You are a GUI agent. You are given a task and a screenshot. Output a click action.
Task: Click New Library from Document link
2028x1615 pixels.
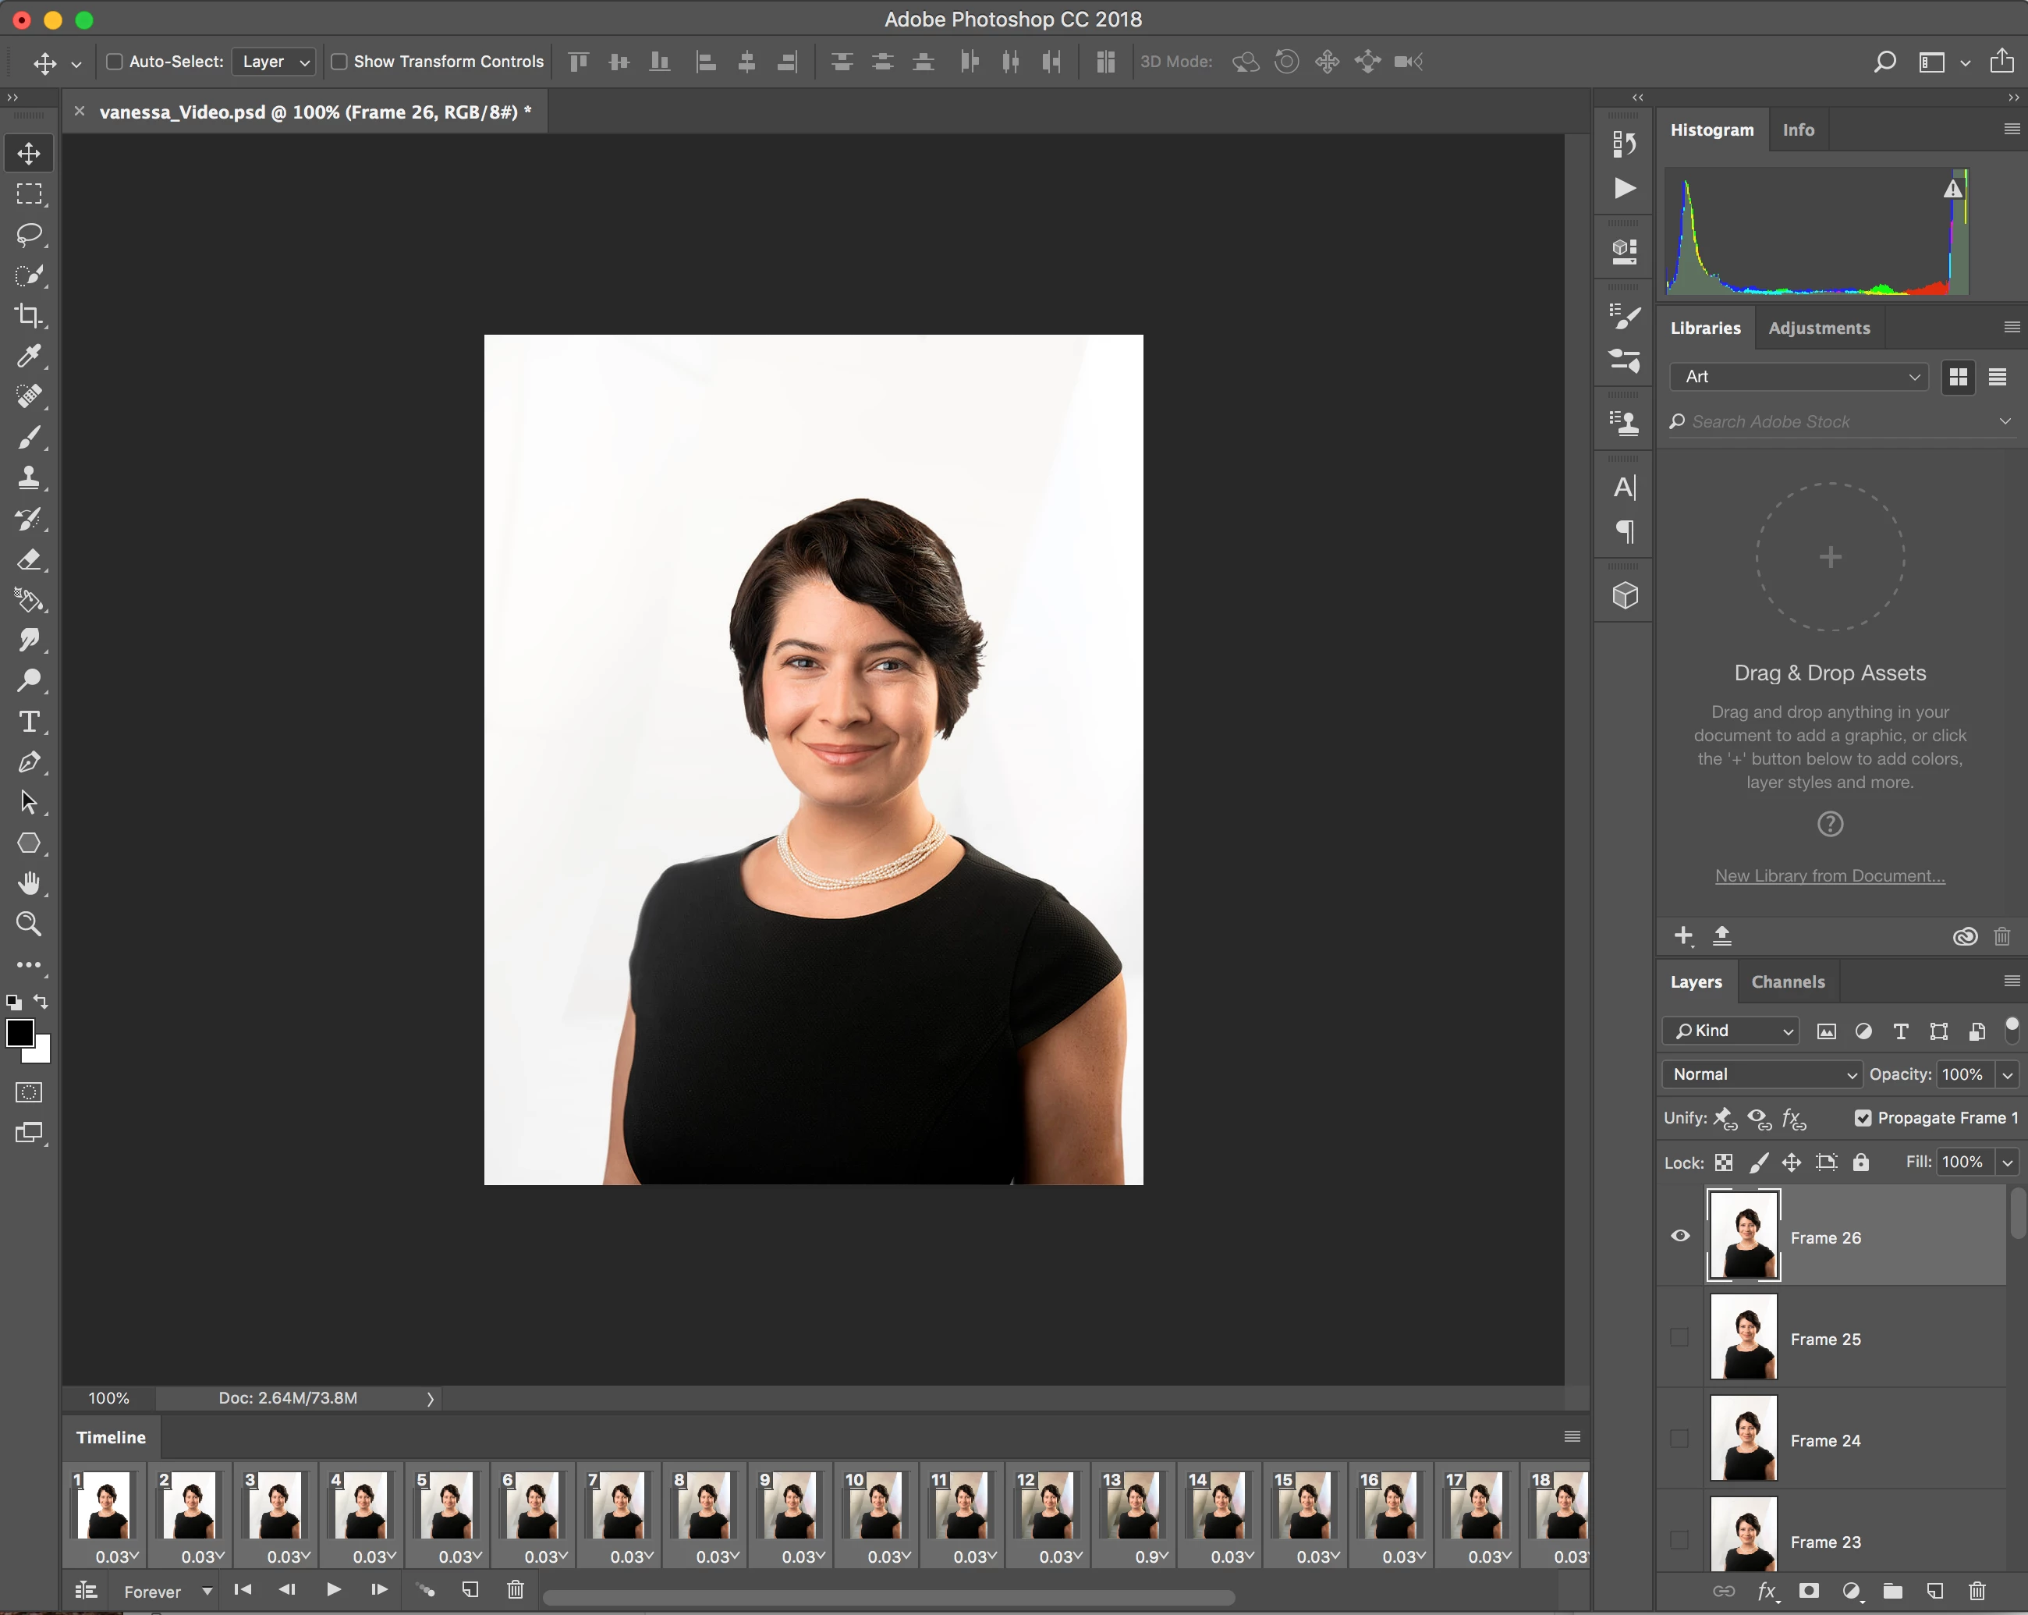pos(1830,875)
